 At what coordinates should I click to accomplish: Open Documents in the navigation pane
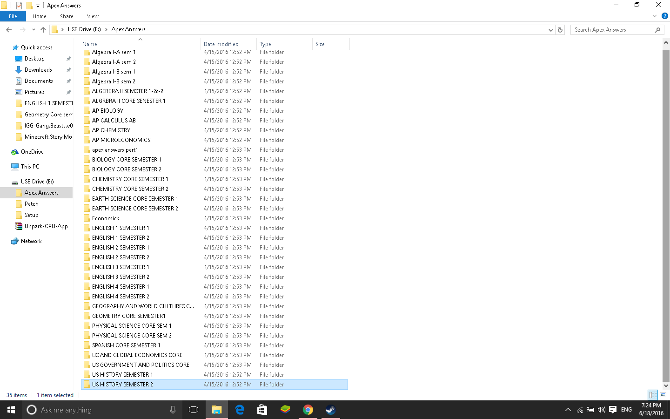(x=39, y=81)
